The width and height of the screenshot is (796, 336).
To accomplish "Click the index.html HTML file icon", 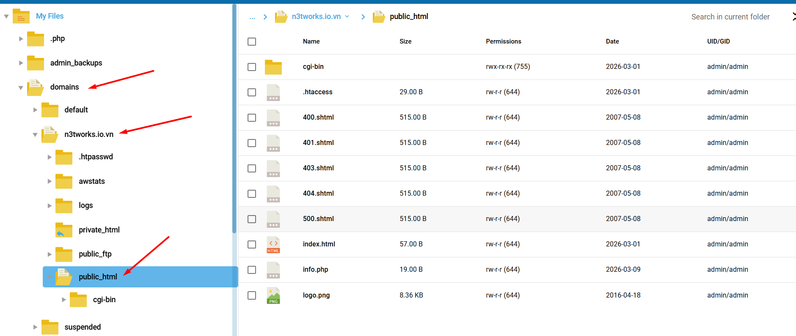I will (273, 244).
